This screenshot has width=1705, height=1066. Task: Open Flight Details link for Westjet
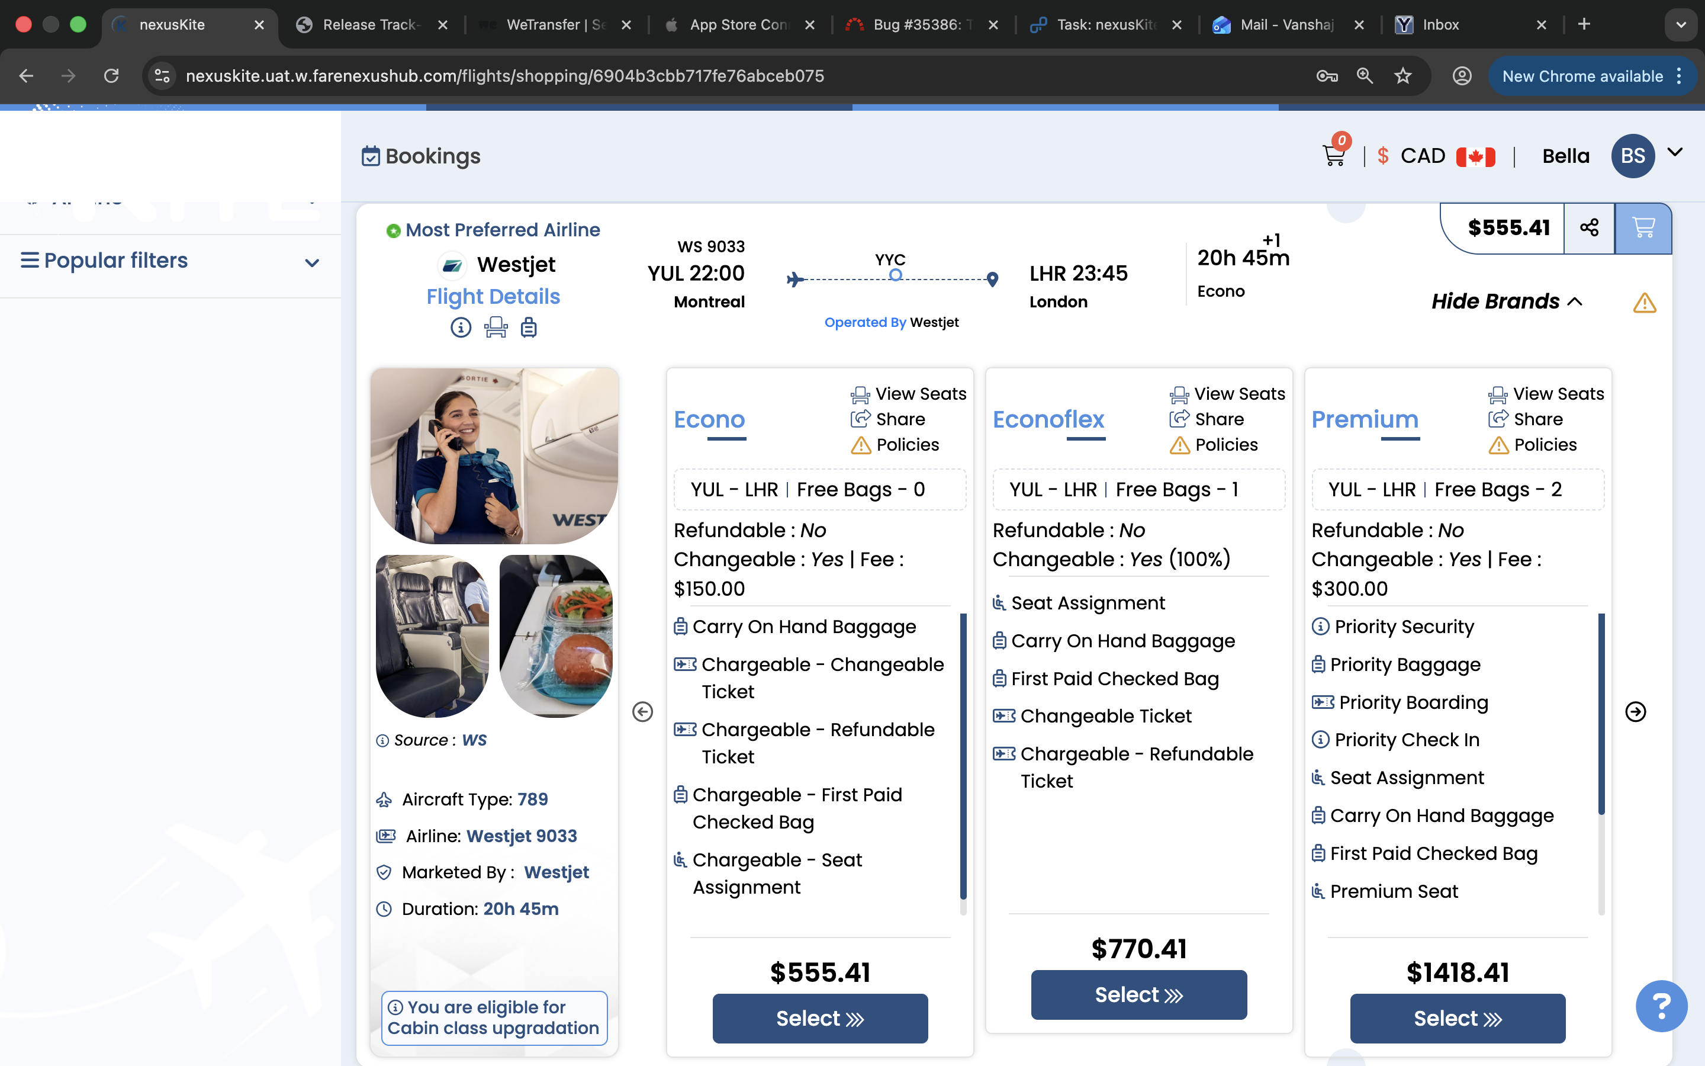(493, 297)
